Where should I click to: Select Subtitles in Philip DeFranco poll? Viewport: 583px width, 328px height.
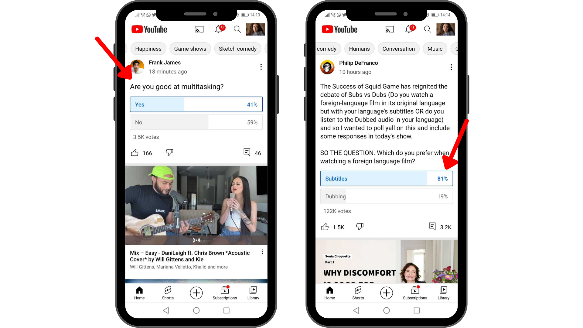tap(387, 178)
